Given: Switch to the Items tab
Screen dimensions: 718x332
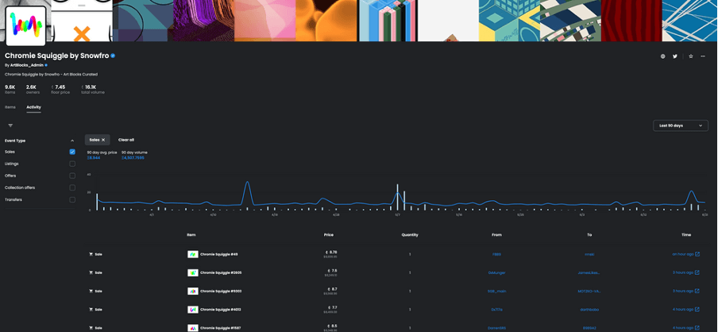Looking at the screenshot, I should (10, 107).
